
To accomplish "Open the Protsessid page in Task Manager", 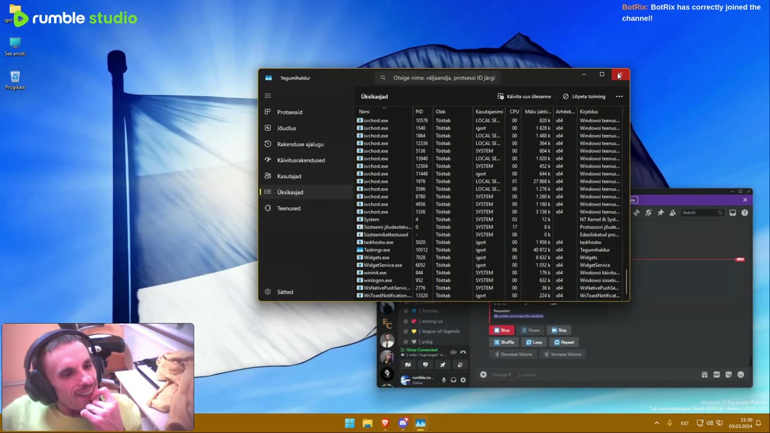I will click(x=289, y=112).
